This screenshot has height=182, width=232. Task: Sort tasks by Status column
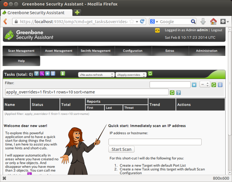click(37, 105)
